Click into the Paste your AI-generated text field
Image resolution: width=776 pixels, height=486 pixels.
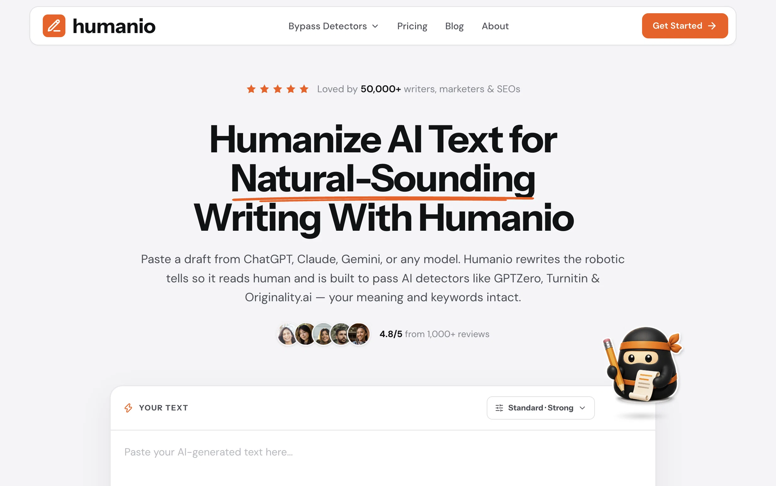point(383,458)
